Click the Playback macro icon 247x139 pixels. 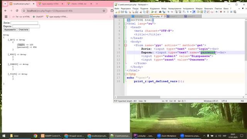coord(228,12)
